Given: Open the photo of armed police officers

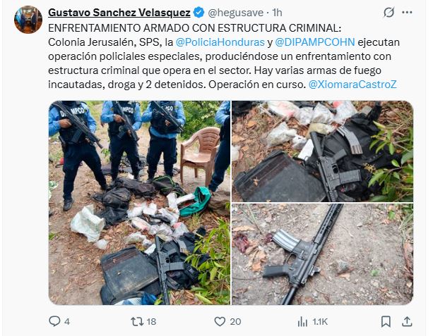Looking at the screenshot, I should [x=139, y=203].
